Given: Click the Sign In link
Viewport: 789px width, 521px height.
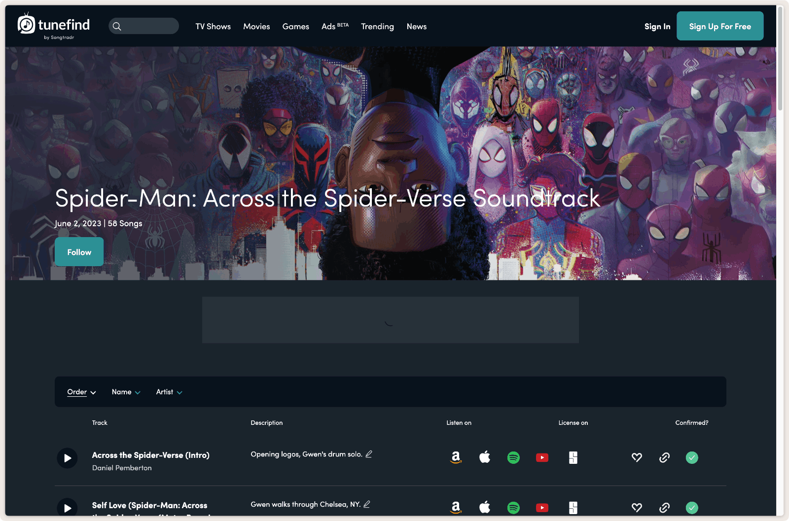Looking at the screenshot, I should [x=657, y=27].
